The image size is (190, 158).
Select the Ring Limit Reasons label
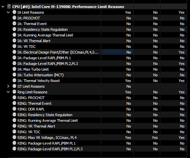pos(32,92)
